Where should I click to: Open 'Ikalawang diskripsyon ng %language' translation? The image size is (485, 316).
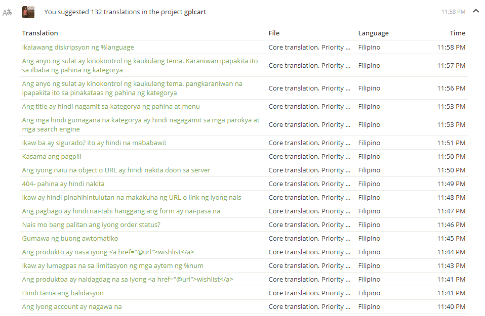tap(78, 47)
